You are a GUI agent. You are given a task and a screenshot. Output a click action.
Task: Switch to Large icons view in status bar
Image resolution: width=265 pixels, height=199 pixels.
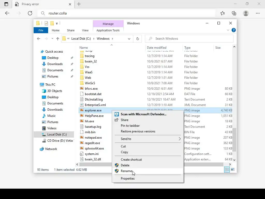tap(233, 169)
